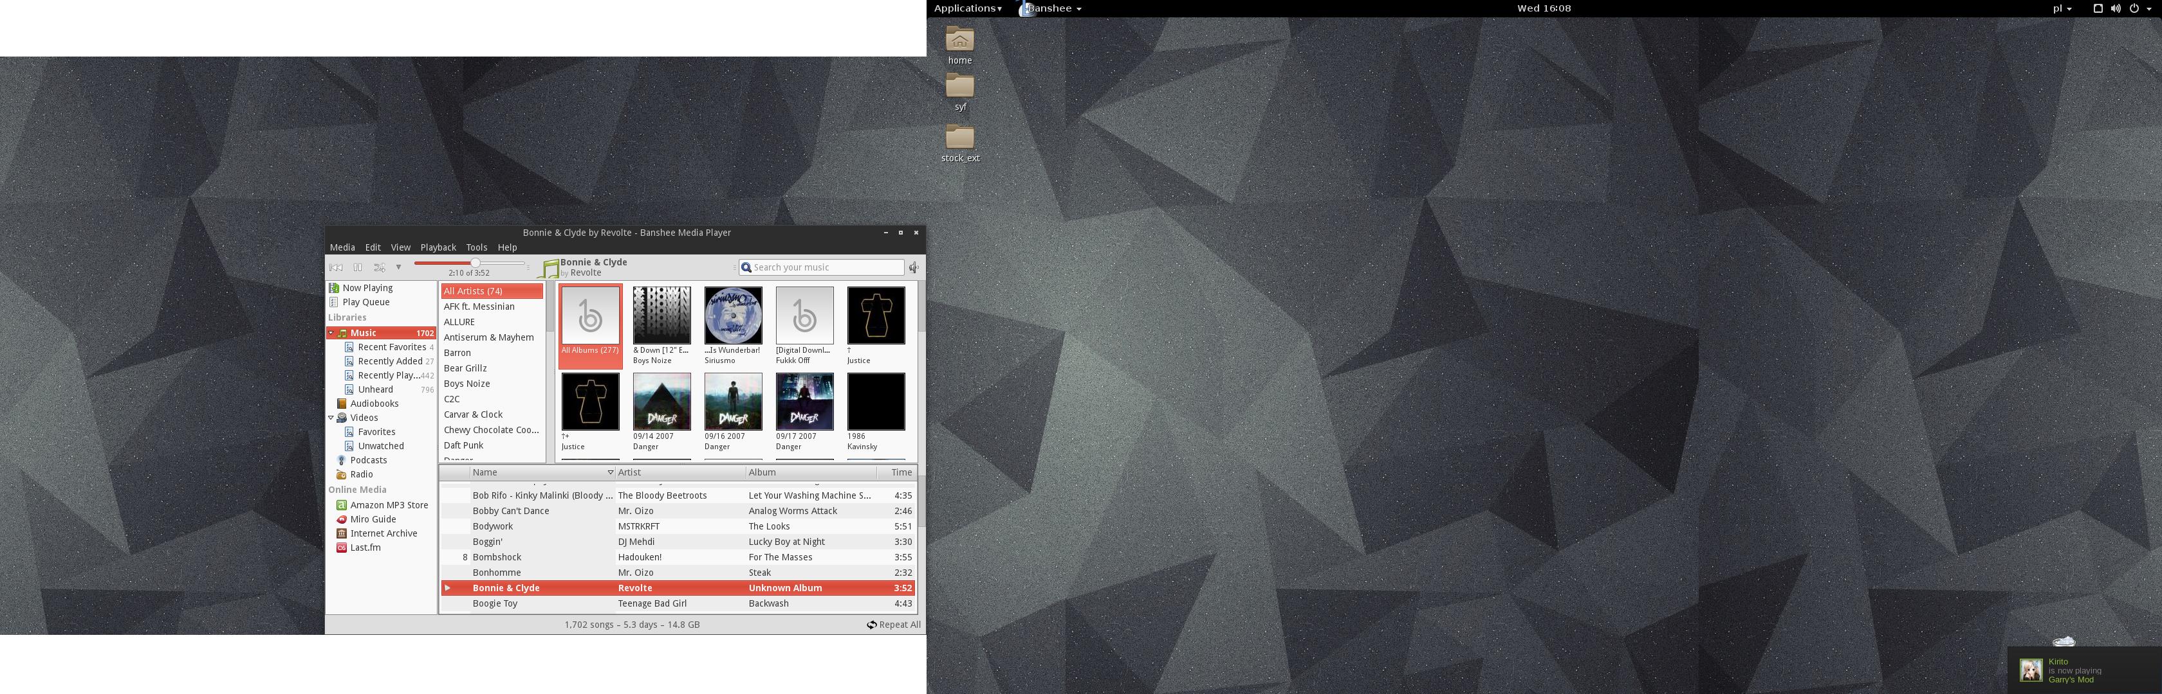The height and width of the screenshot is (694, 2162).
Task: Click the Recently Added playlist icon
Action: [x=349, y=361]
